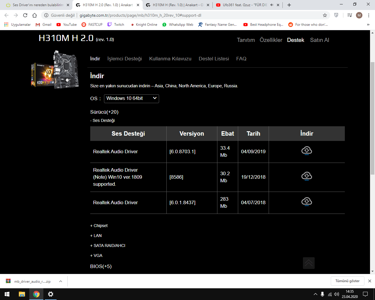The height and width of the screenshot is (300, 375).
Task: Open the Windows notification center
Action: (x=365, y=294)
